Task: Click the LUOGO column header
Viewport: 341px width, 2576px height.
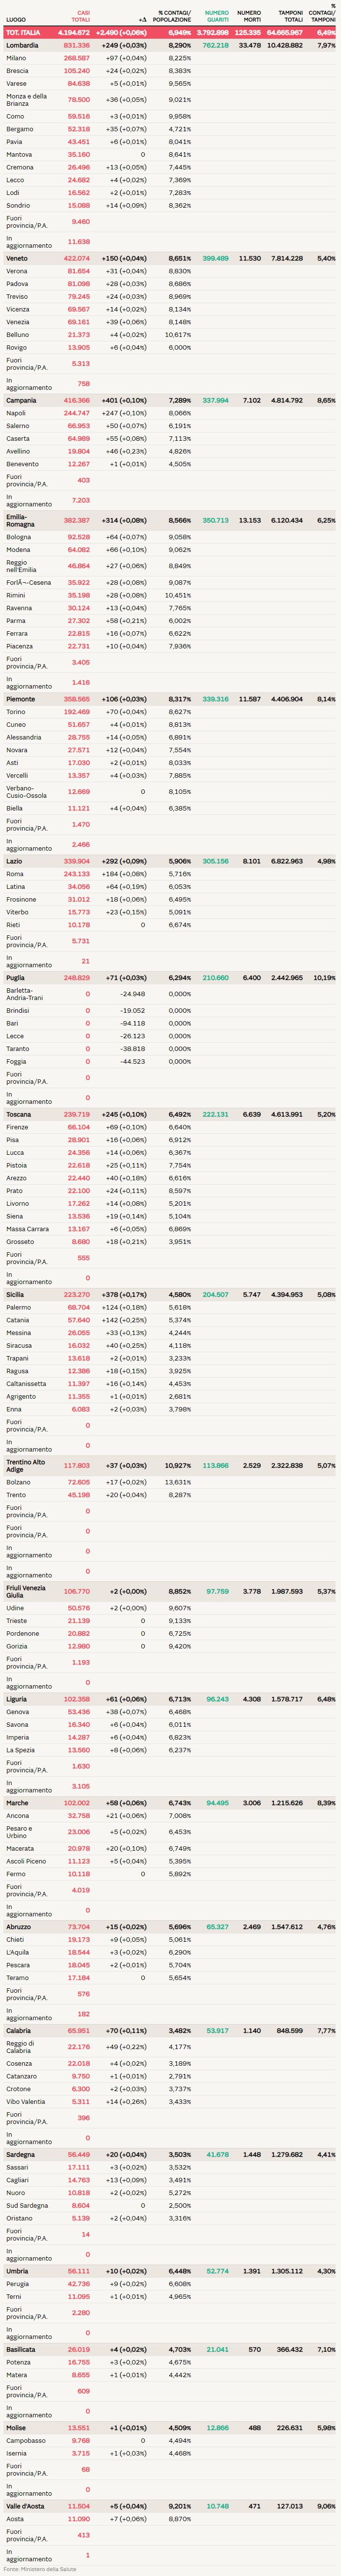Action: pyautogui.click(x=16, y=19)
